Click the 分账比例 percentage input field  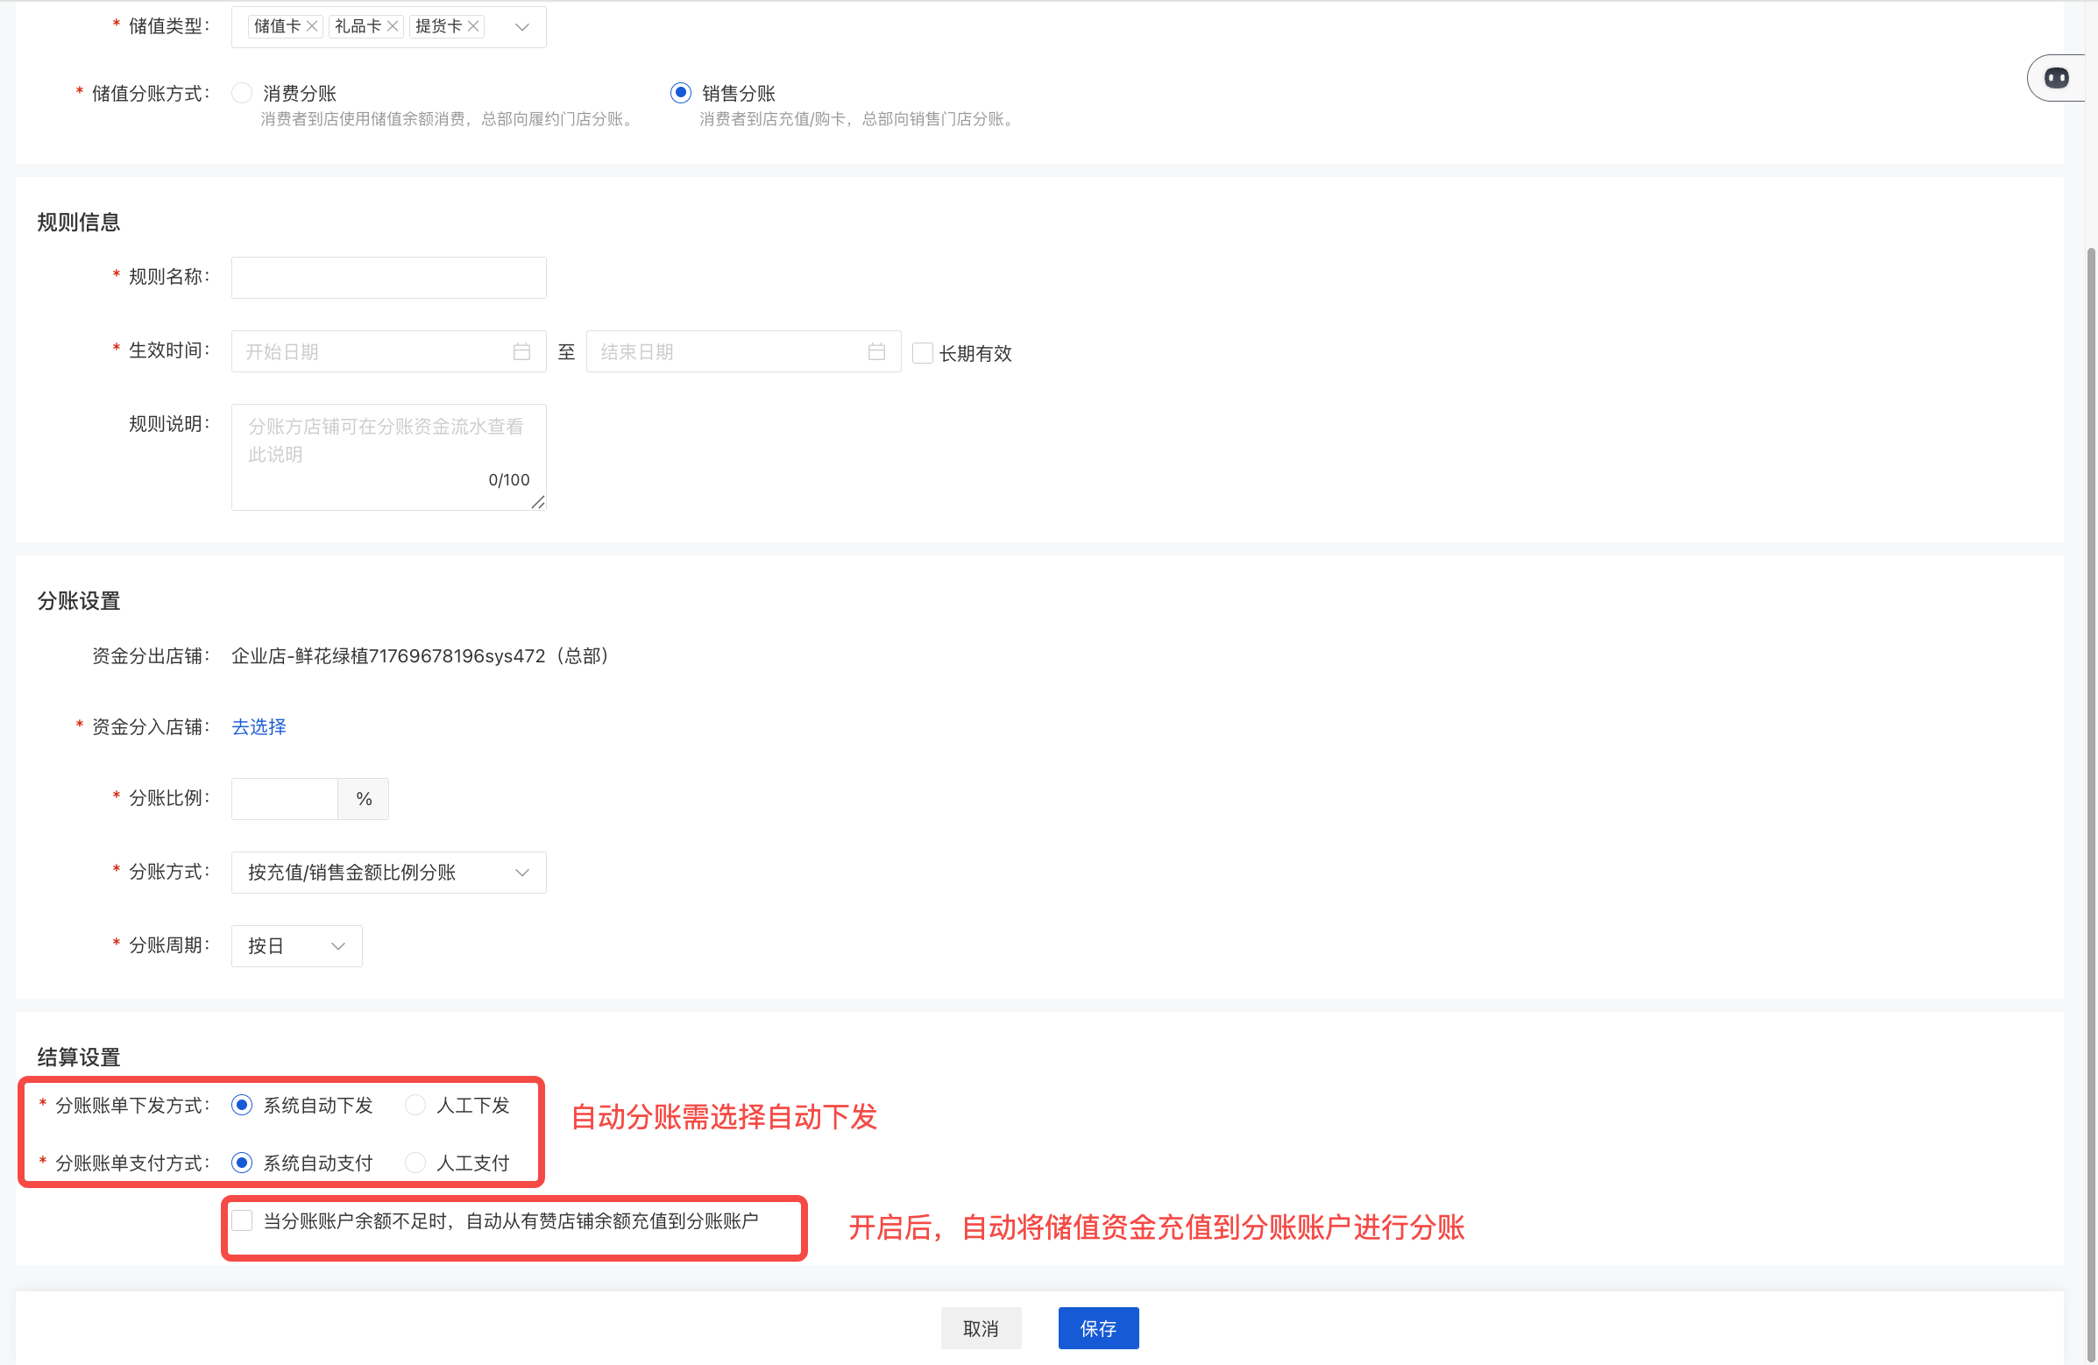point(284,798)
